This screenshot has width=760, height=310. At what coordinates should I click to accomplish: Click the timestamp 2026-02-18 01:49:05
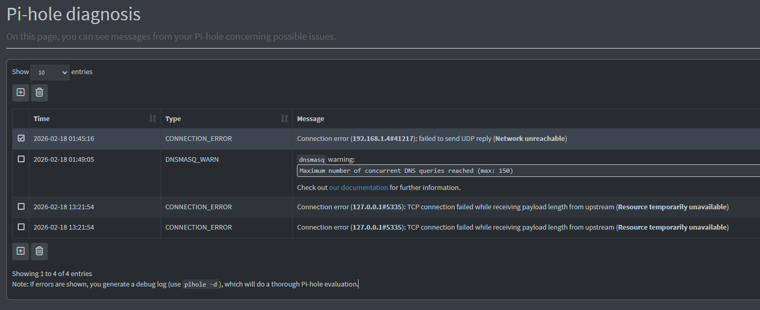[64, 160]
